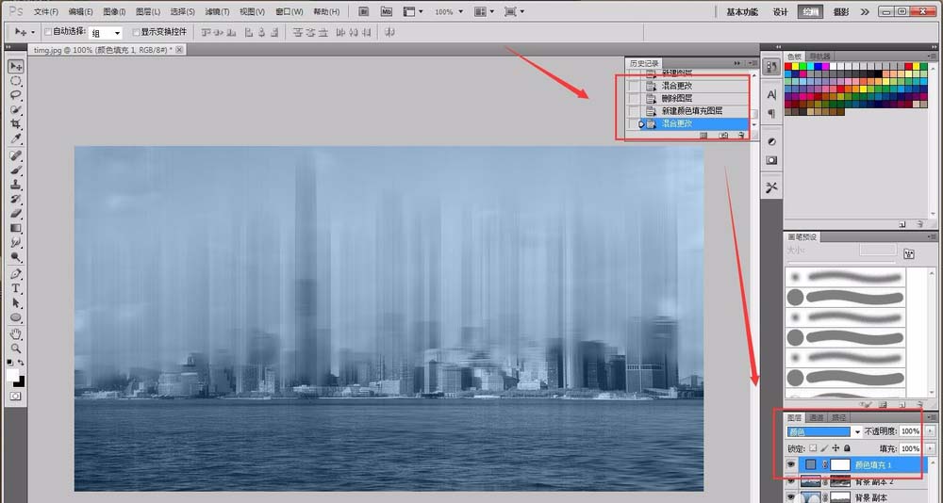The image size is (943, 503).
Task: Enable the 自动选择 checkbox
Action: coord(49,32)
